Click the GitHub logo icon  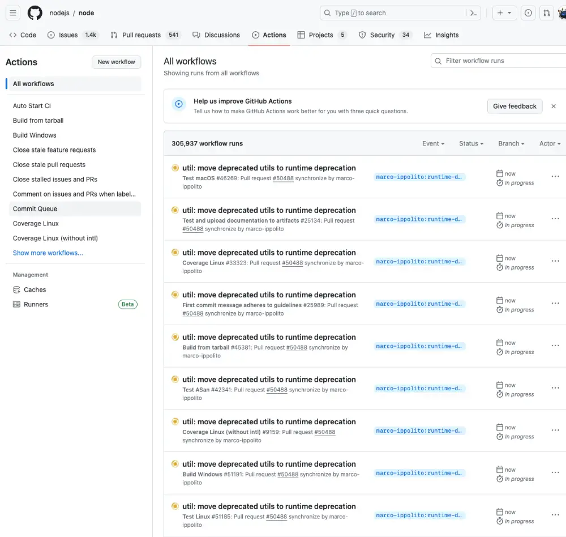coord(35,13)
